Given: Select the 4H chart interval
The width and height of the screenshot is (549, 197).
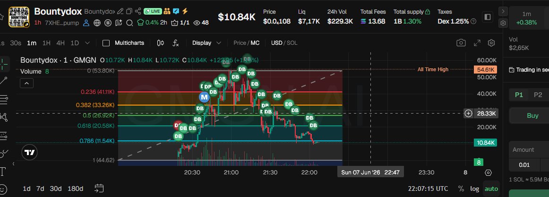Looking at the screenshot, I should [x=60, y=43].
